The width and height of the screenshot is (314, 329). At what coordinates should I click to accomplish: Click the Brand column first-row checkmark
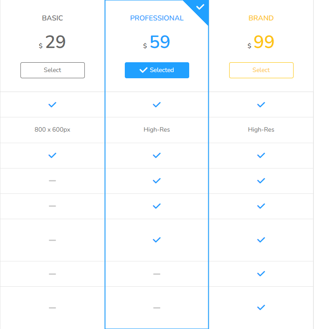click(261, 104)
